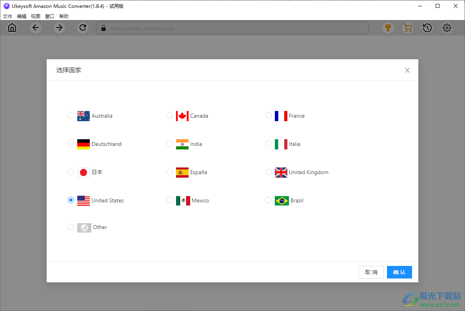Screen dimensions: 465x311
Task: Click the Australia country label
Action: [x=102, y=116]
